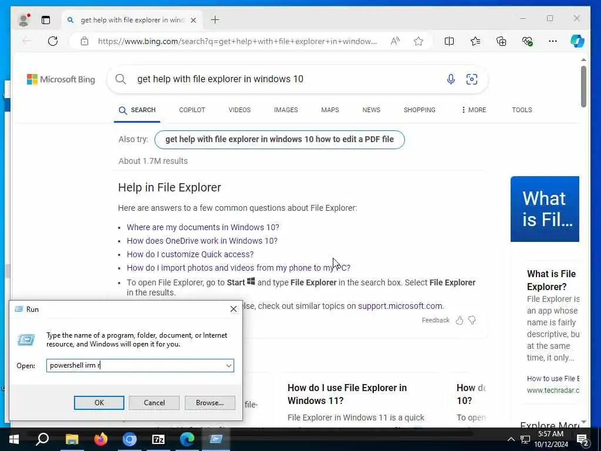Switch to Microsoft Edge in taskbar
The height and width of the screenshot is (451, 601).
tap(187, 439)
